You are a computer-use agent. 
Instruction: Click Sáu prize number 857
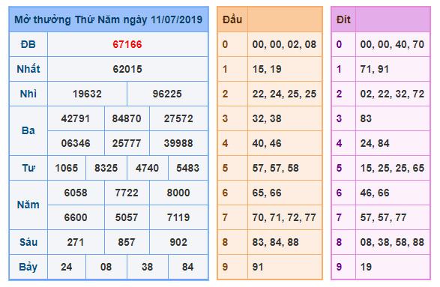(127, 242)
